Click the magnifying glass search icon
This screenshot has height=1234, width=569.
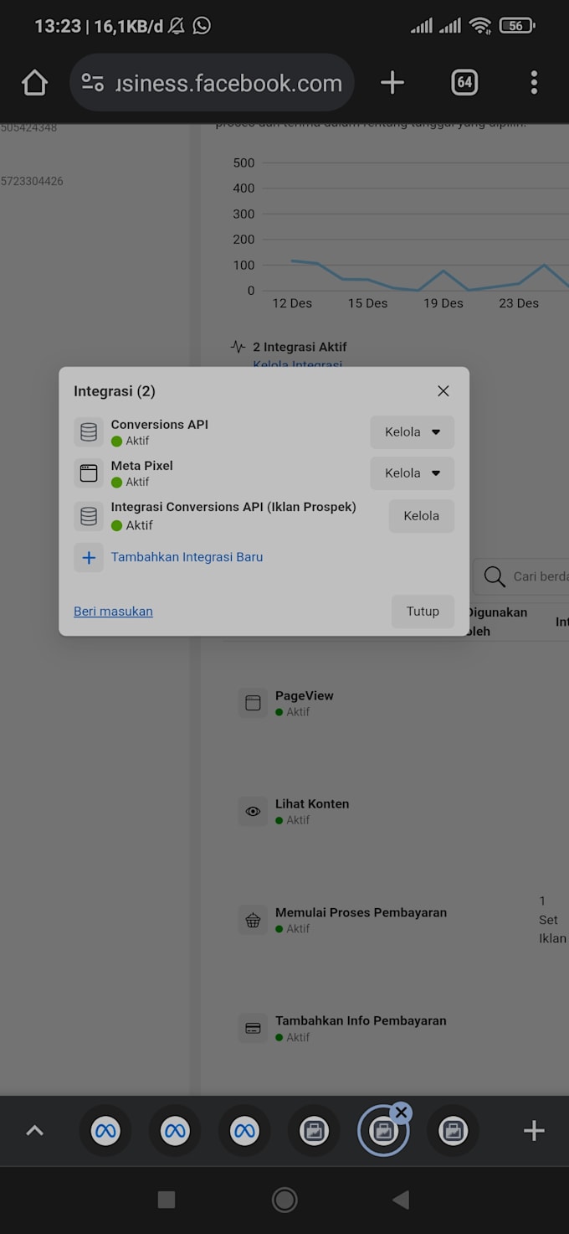click(x=494, y=576)
